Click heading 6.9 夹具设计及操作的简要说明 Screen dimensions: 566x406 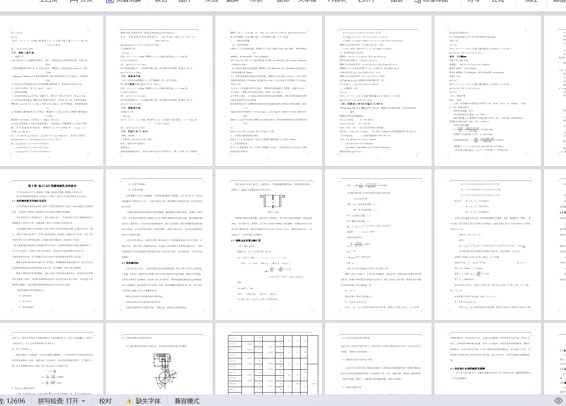(467, 368)
